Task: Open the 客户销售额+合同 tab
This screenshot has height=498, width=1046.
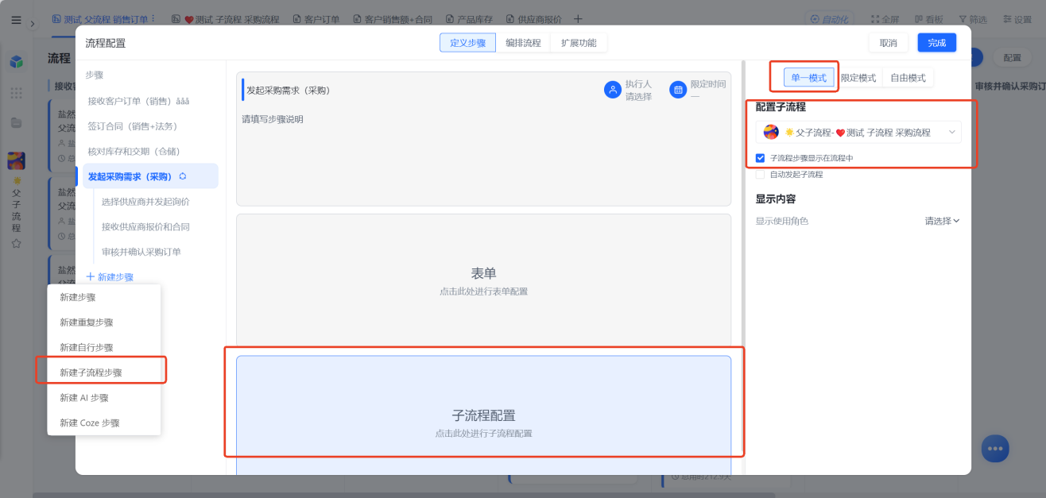Action: pos(393,18)
